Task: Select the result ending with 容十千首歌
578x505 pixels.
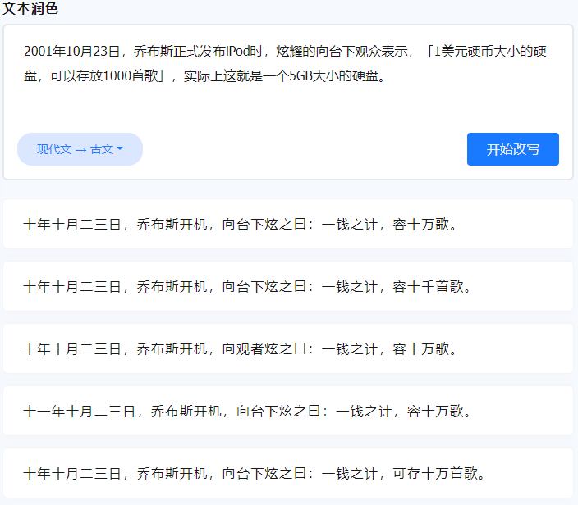Action: click(x=287, y=286)
